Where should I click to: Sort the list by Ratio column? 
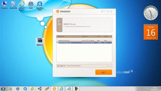108,36
